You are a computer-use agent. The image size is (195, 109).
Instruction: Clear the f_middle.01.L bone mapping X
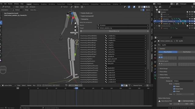145,36
